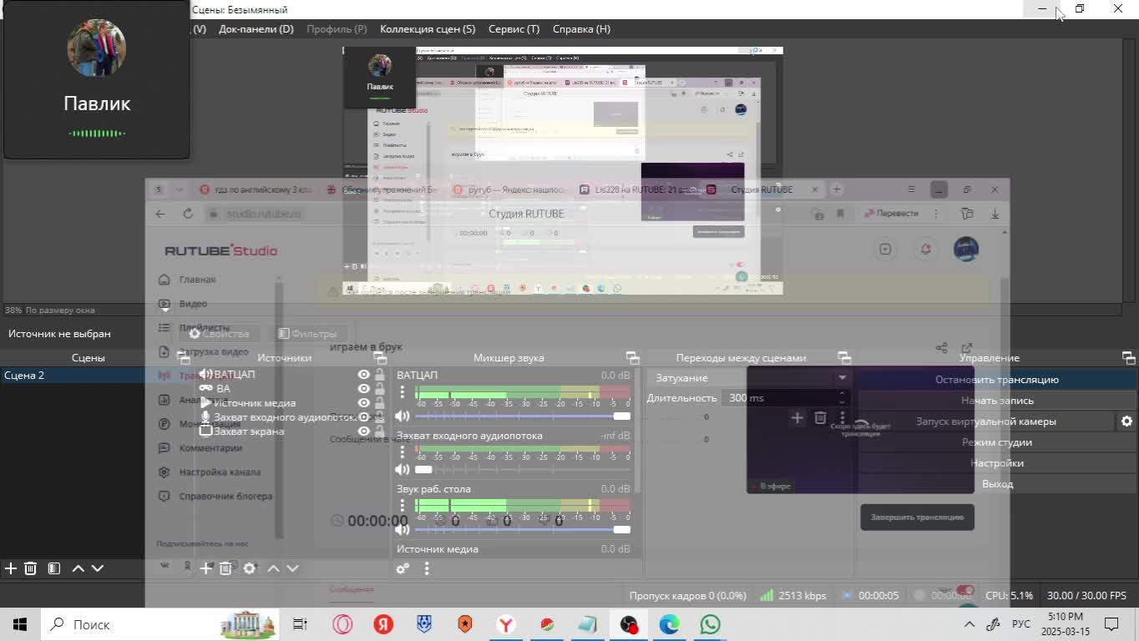The image size is (1139, 641).
Task: Mute Захват входного аудиопотока mixer channel
Action: [x=402, y=469]
